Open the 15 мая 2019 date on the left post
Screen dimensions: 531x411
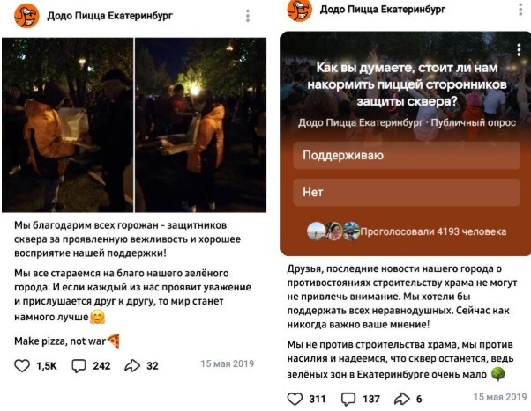click(228, 363)
